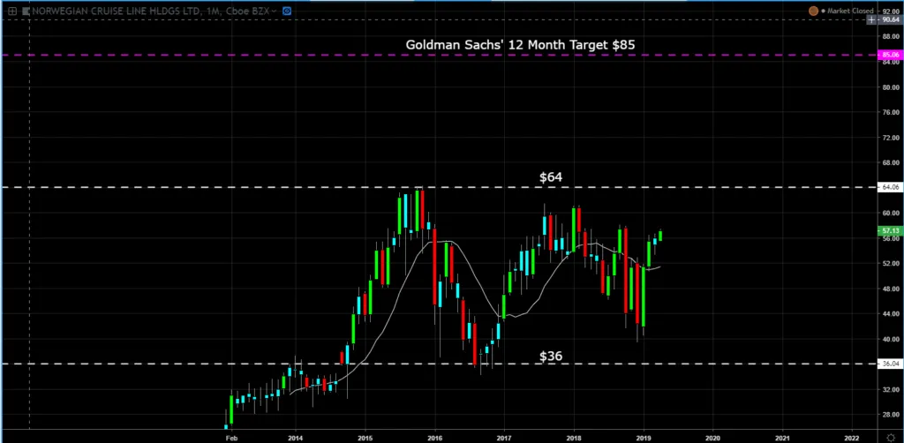Click the 72.00 price scale value
Screen dimensions: 904x443
pos(892,138)
